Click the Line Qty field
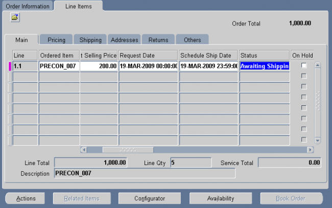 pos(191,163)
